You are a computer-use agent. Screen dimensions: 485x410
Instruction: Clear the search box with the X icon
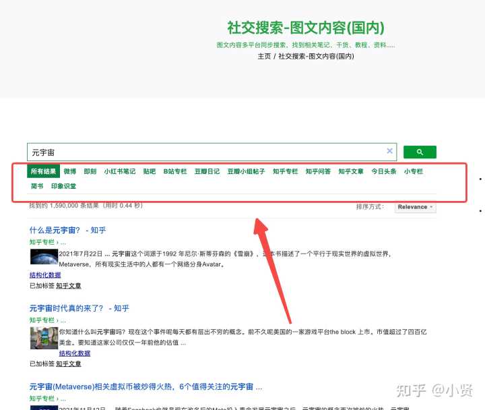pyautogui.click(x=390, y=151)
